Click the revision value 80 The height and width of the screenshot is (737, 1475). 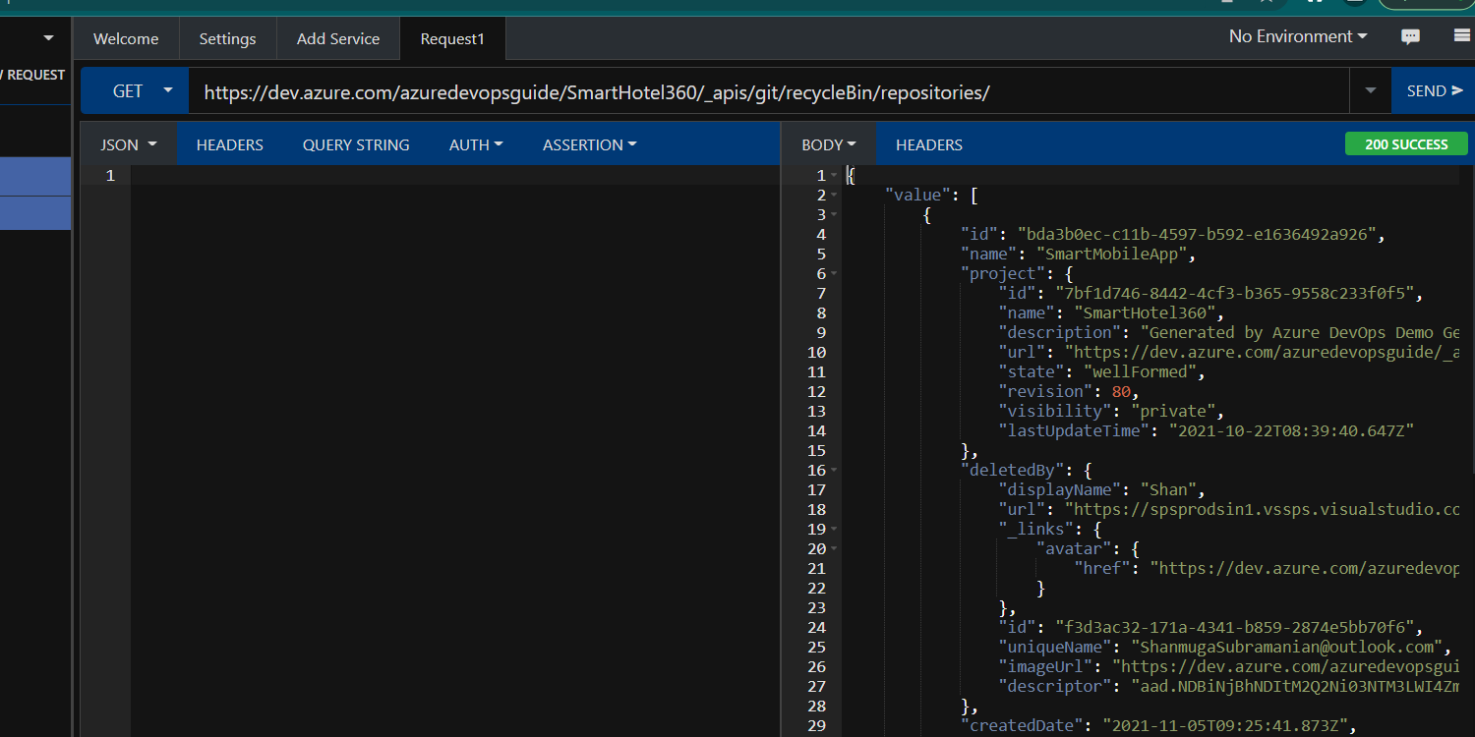1121,391
